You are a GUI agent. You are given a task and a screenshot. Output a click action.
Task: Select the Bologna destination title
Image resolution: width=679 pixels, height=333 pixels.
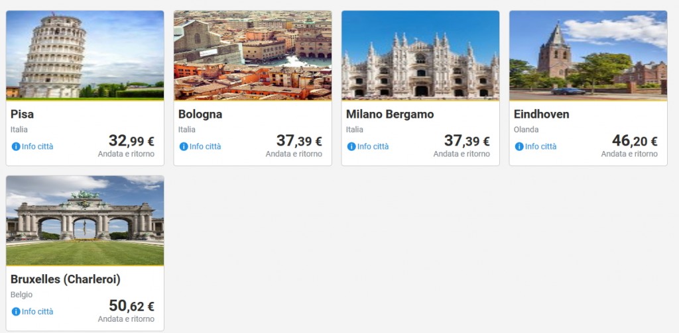pyautogui.click(x=200, y=114)
